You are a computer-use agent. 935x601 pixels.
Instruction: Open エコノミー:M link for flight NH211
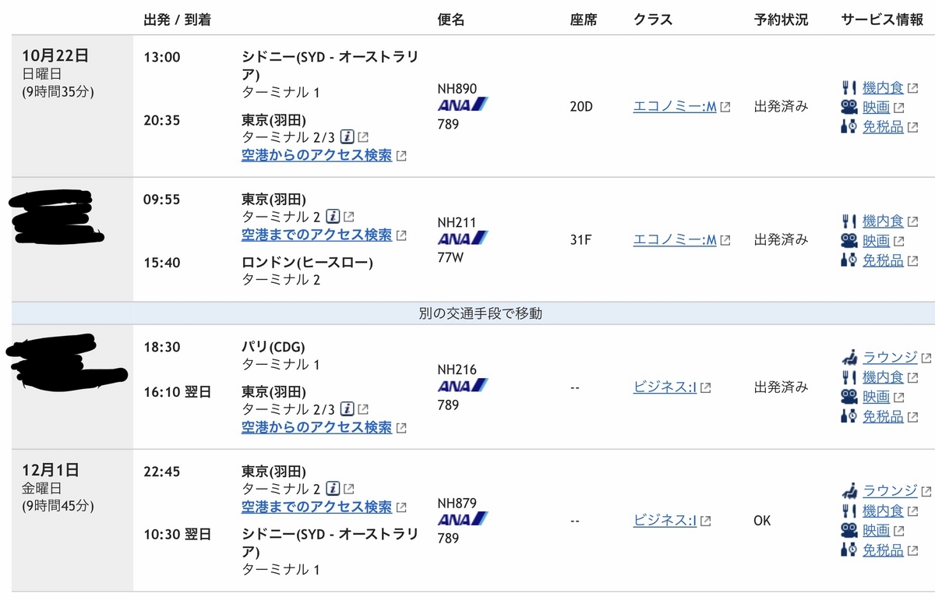point(675,240)
